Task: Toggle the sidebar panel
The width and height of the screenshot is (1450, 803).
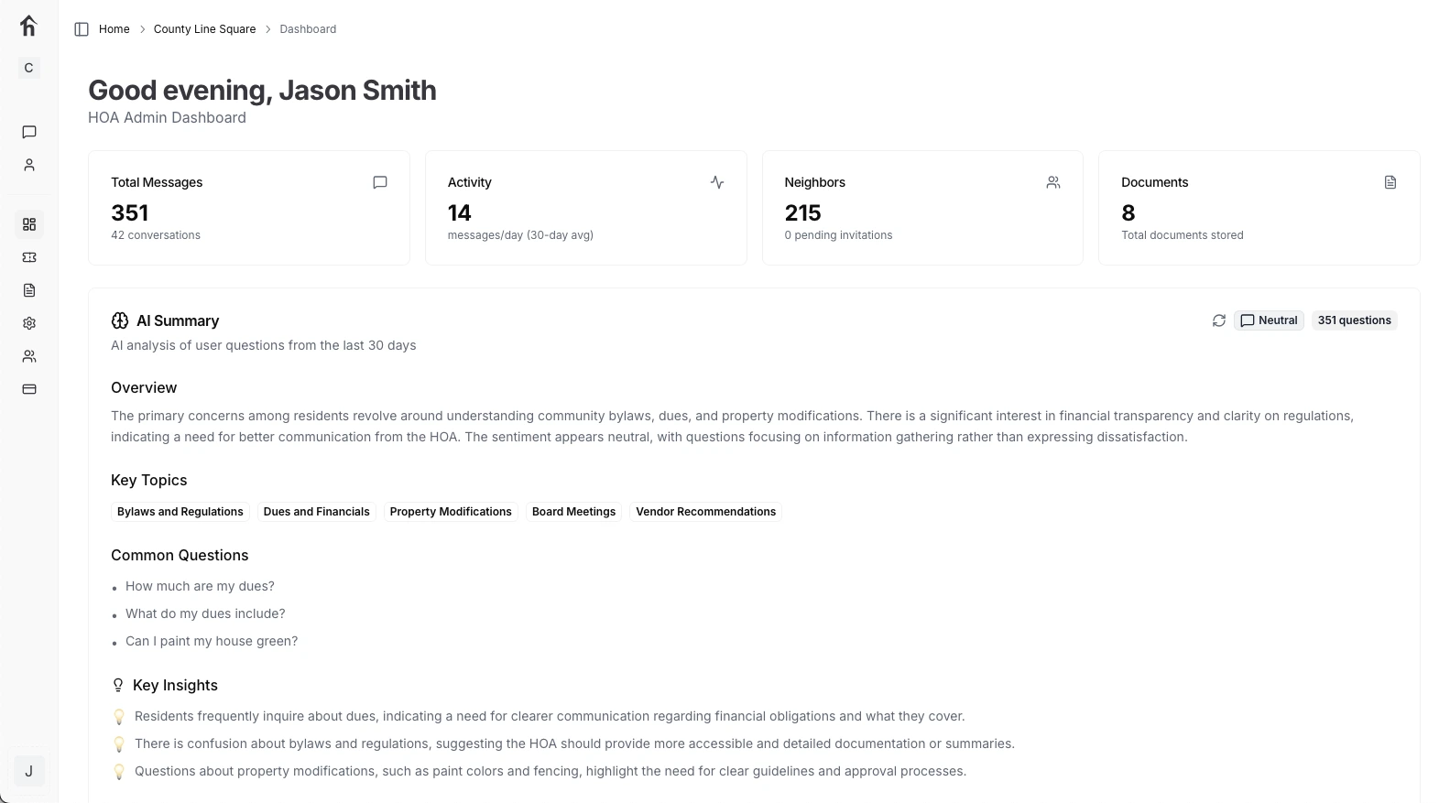Action: click(x=82, y=29)
